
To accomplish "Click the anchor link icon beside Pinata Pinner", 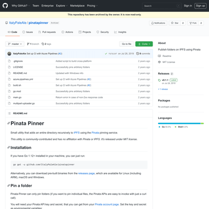I will point(9,123).
